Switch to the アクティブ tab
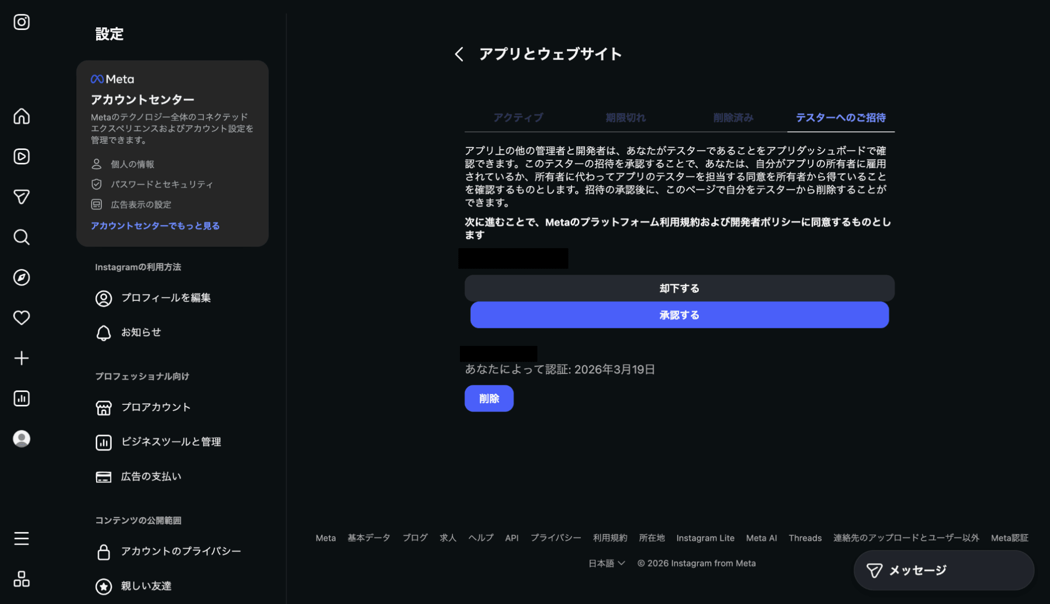1050x604 pixels. tap(518, 118)
